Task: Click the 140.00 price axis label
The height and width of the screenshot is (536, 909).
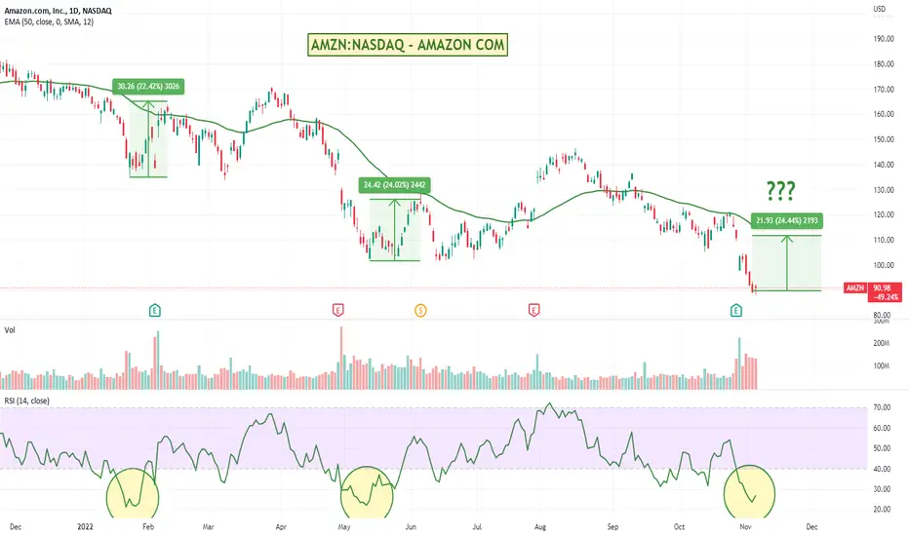Action: (884, 165)
